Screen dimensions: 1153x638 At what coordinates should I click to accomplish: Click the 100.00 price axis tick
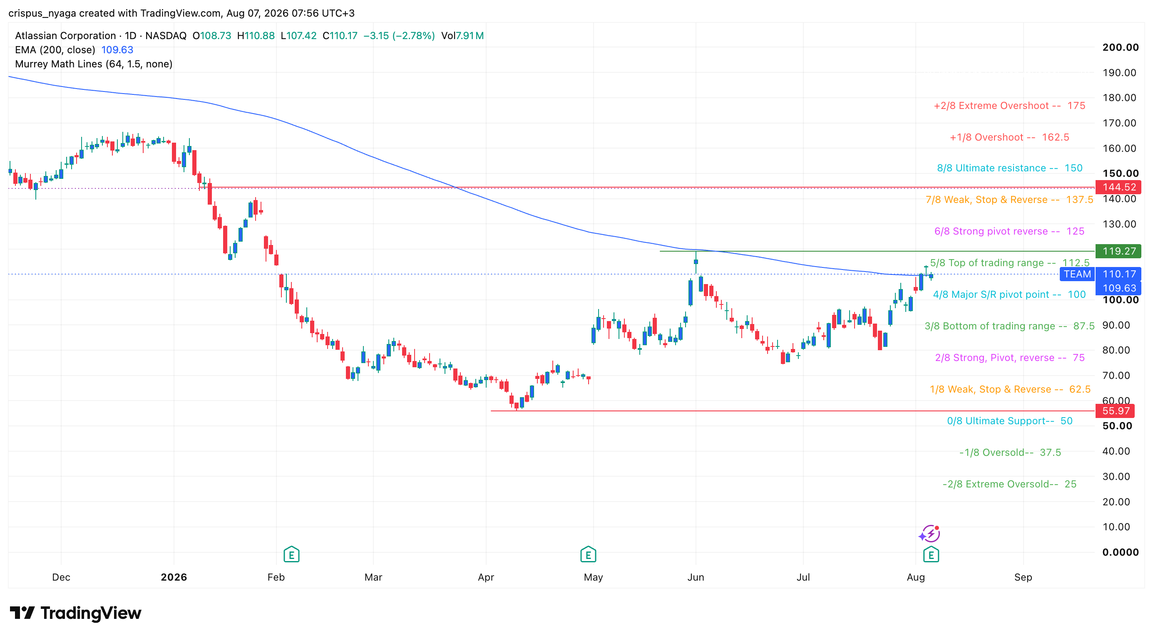point(1121,299)
